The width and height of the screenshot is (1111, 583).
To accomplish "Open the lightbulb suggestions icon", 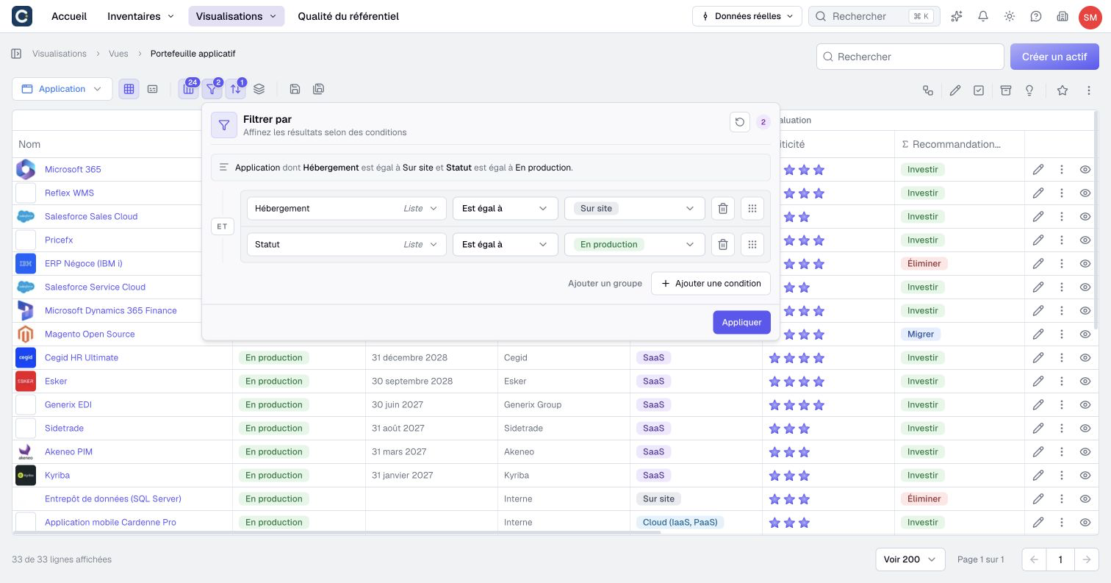I will coord(1029,90).
